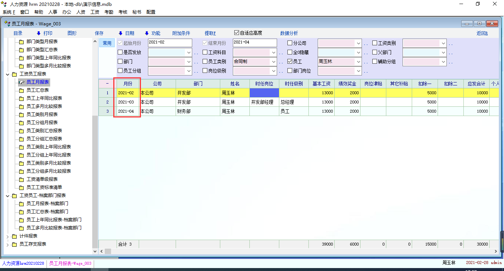The image size is (504, 271).
Task: Click the 常用 button beside filters
Action: click(x=107, y=43)
